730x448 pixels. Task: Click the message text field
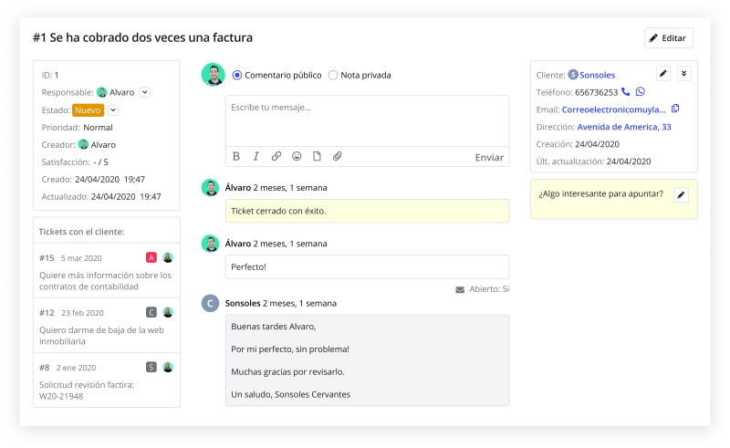367,120
